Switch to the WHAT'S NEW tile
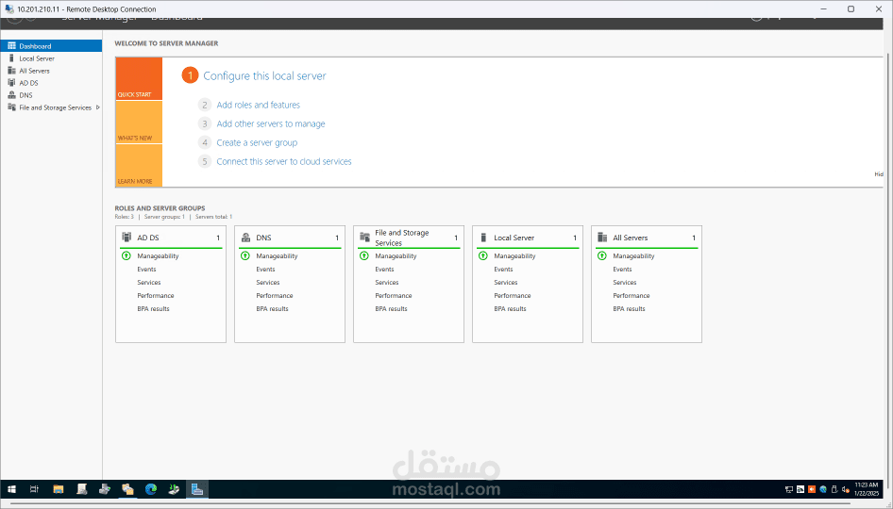Screen dimensions: 893x509 tap(139, 123)
